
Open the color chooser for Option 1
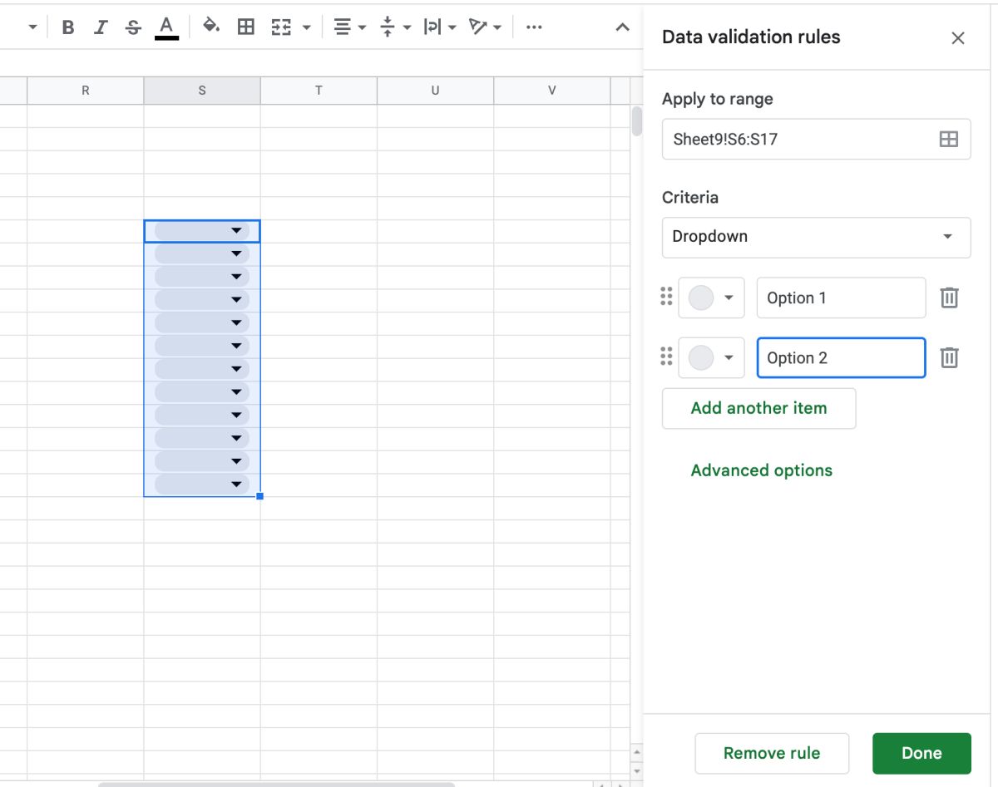pos(711,298)
